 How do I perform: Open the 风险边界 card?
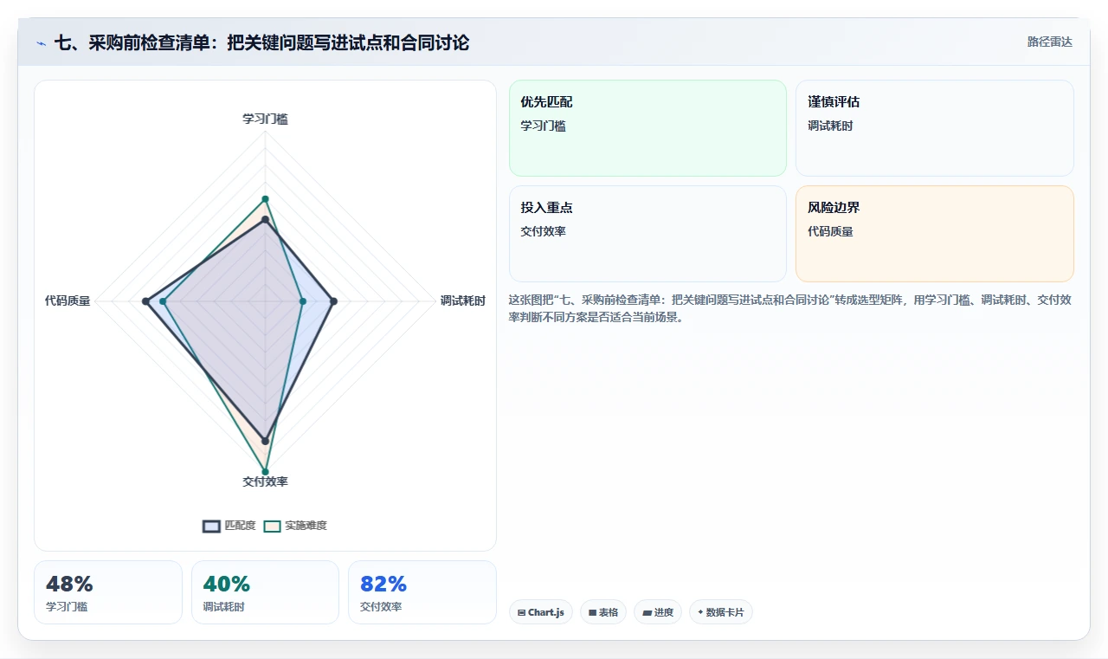pyautogui.click(x=934, y=234)
